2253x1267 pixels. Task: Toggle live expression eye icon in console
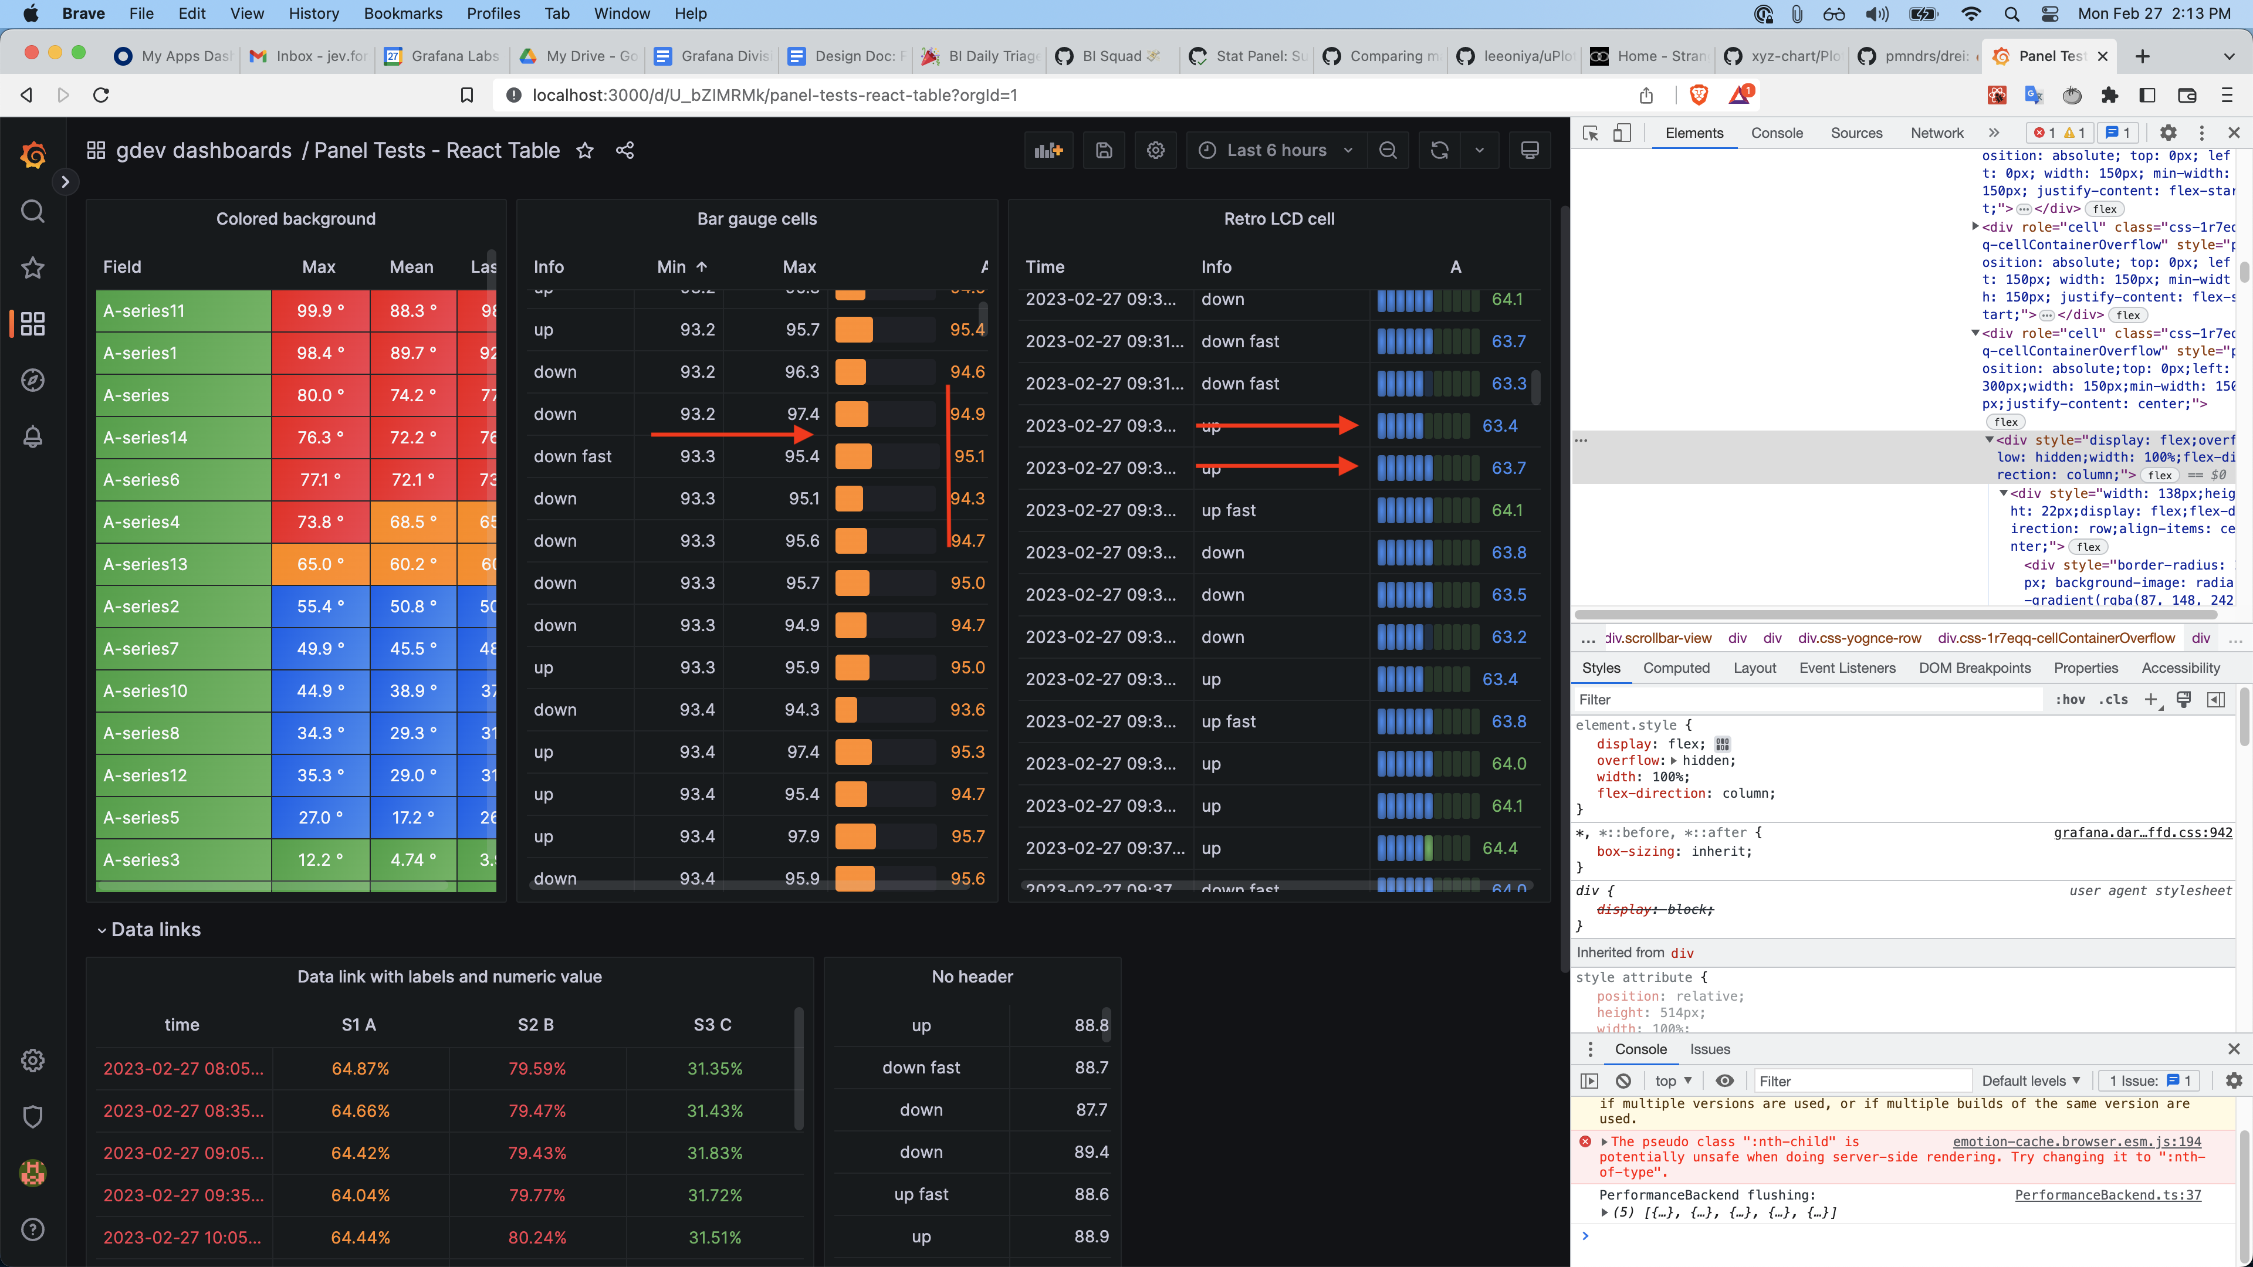tap(1724, 1080)
